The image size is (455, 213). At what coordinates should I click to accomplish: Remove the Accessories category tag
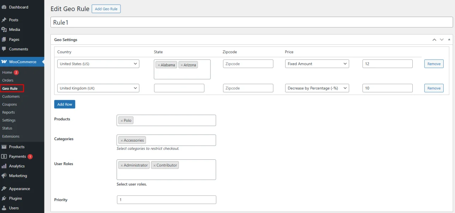point(122,141)
